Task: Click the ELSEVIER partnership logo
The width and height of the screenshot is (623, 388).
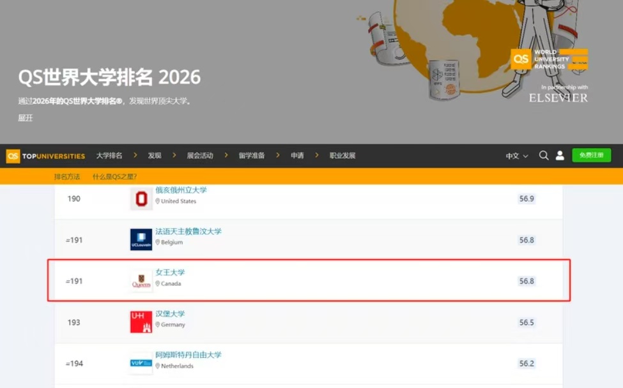Action: coord(558,98)
